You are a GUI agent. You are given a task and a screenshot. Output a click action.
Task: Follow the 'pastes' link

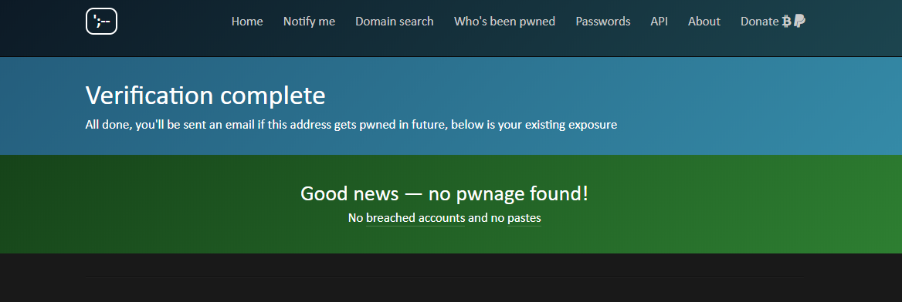pos(524,218)
